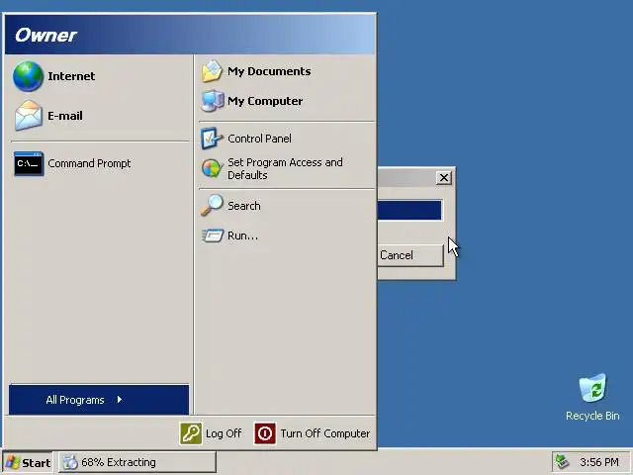Open the Control Panel icon

pyautogui.click(x=212, y=139)
